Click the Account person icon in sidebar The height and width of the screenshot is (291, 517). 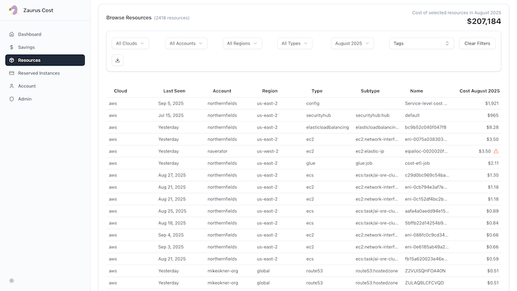coord(12,86)
